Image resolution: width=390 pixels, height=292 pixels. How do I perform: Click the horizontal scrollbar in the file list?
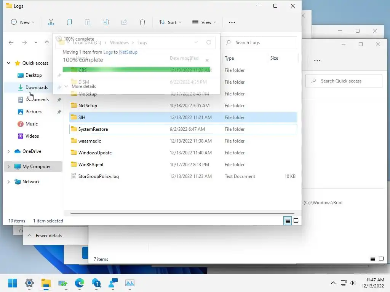pos(182,213)
